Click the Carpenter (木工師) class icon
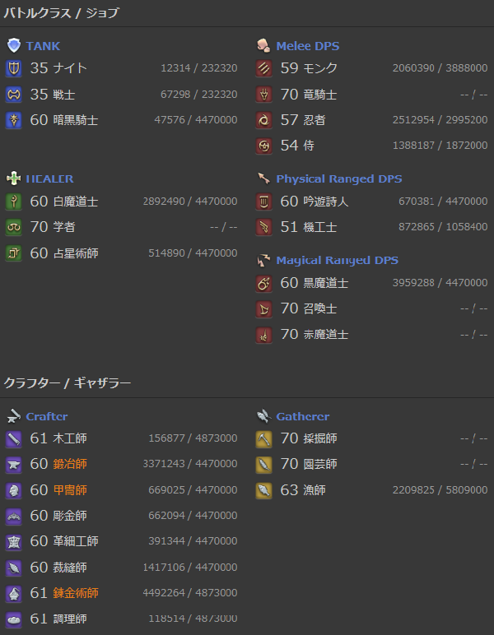This screenshot has height=635, width=494. pos(14,438)
